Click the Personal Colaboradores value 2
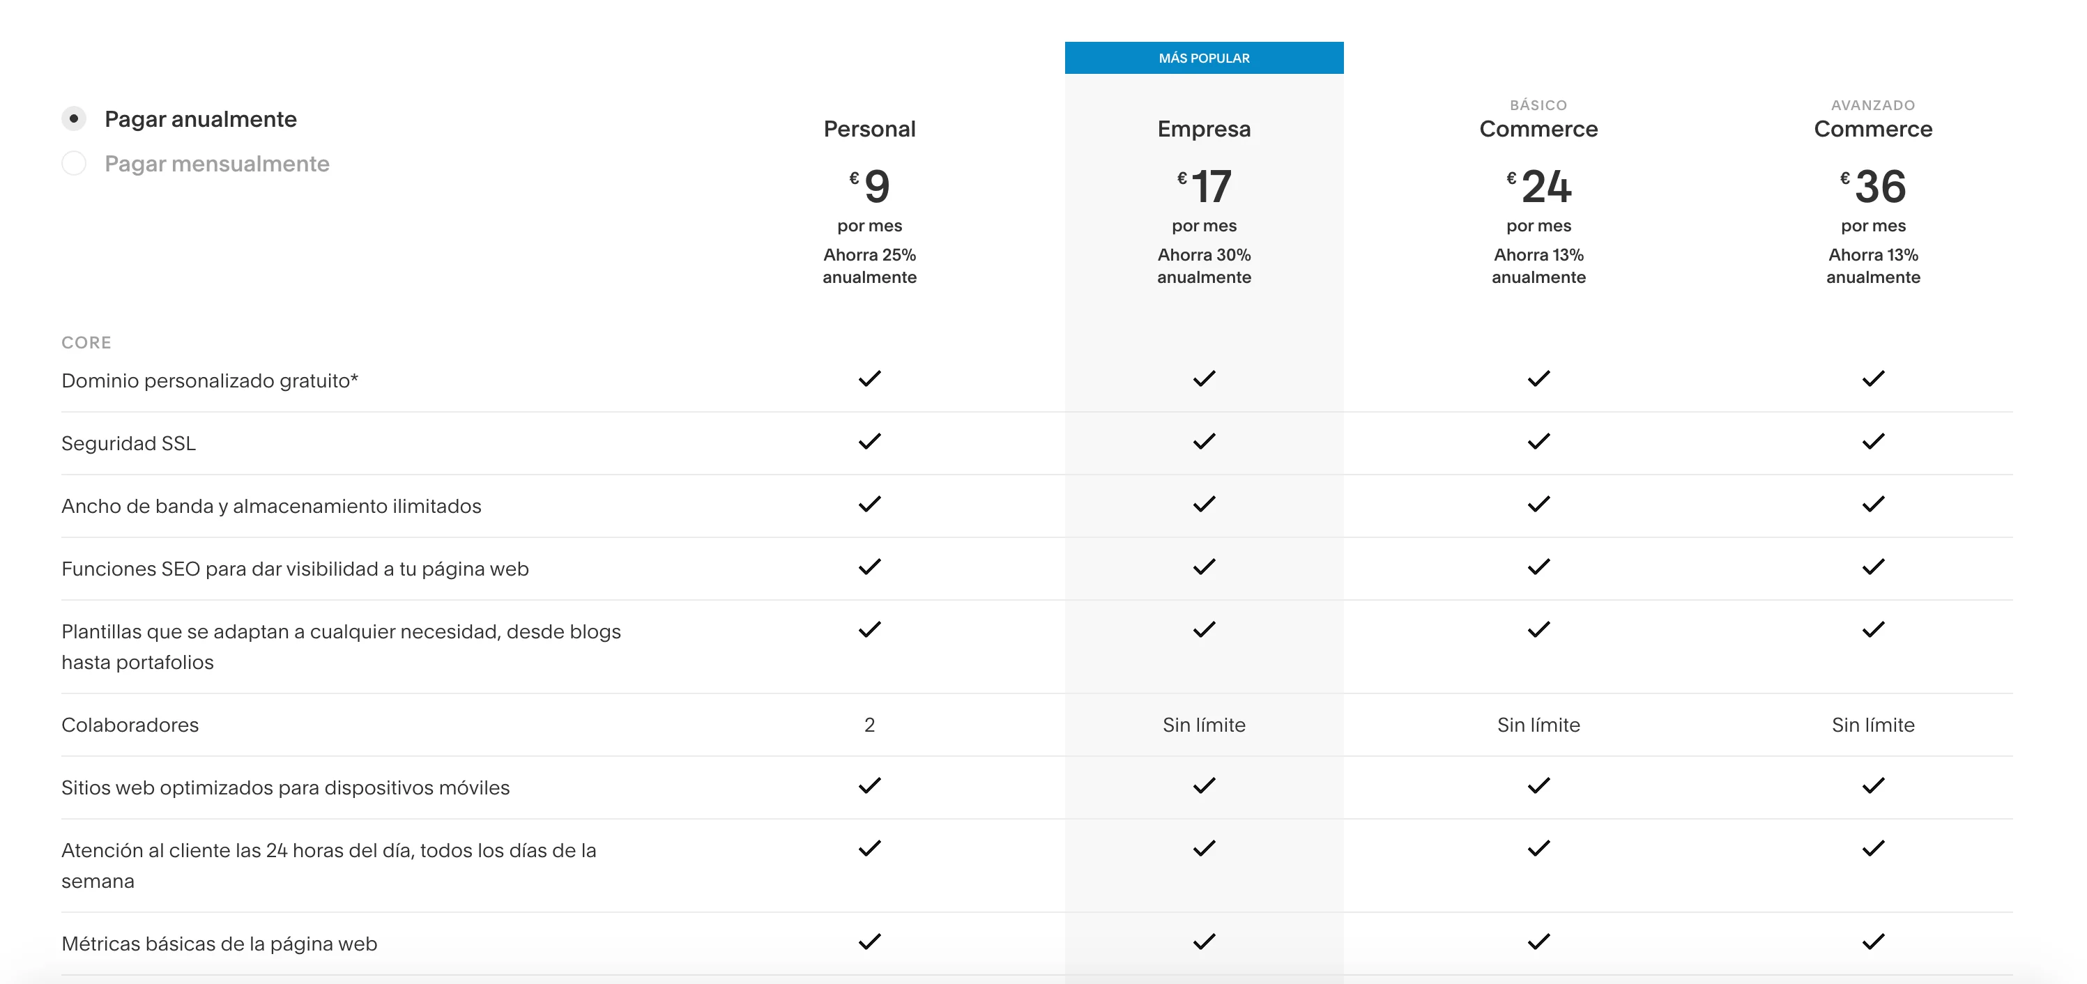 coord(869,725)
